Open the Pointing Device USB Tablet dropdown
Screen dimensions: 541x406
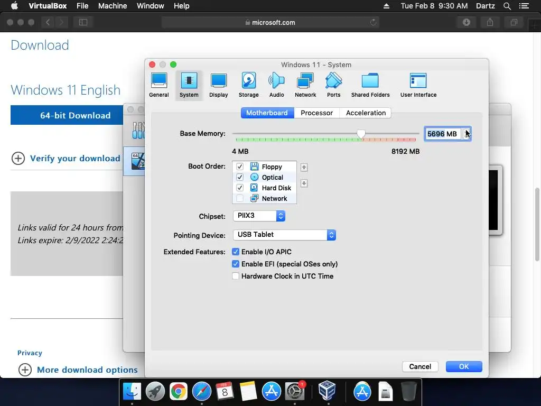(x=285, y=235)
